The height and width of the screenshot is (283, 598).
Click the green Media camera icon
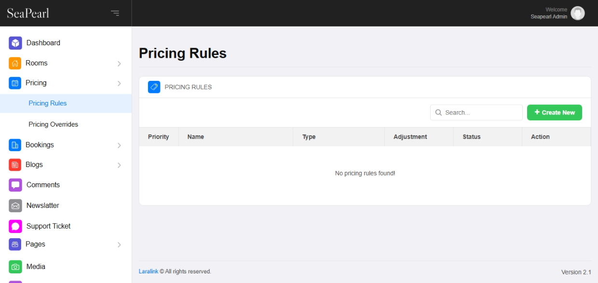15,267
